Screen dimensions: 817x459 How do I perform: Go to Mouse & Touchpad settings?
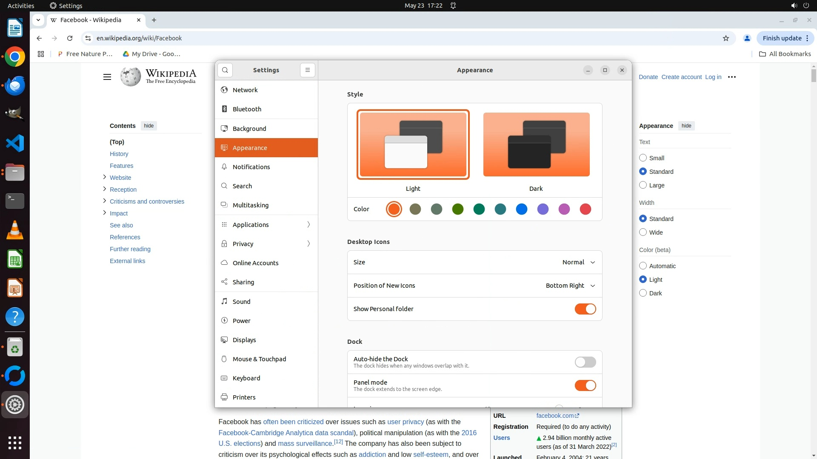click(259, 359)
